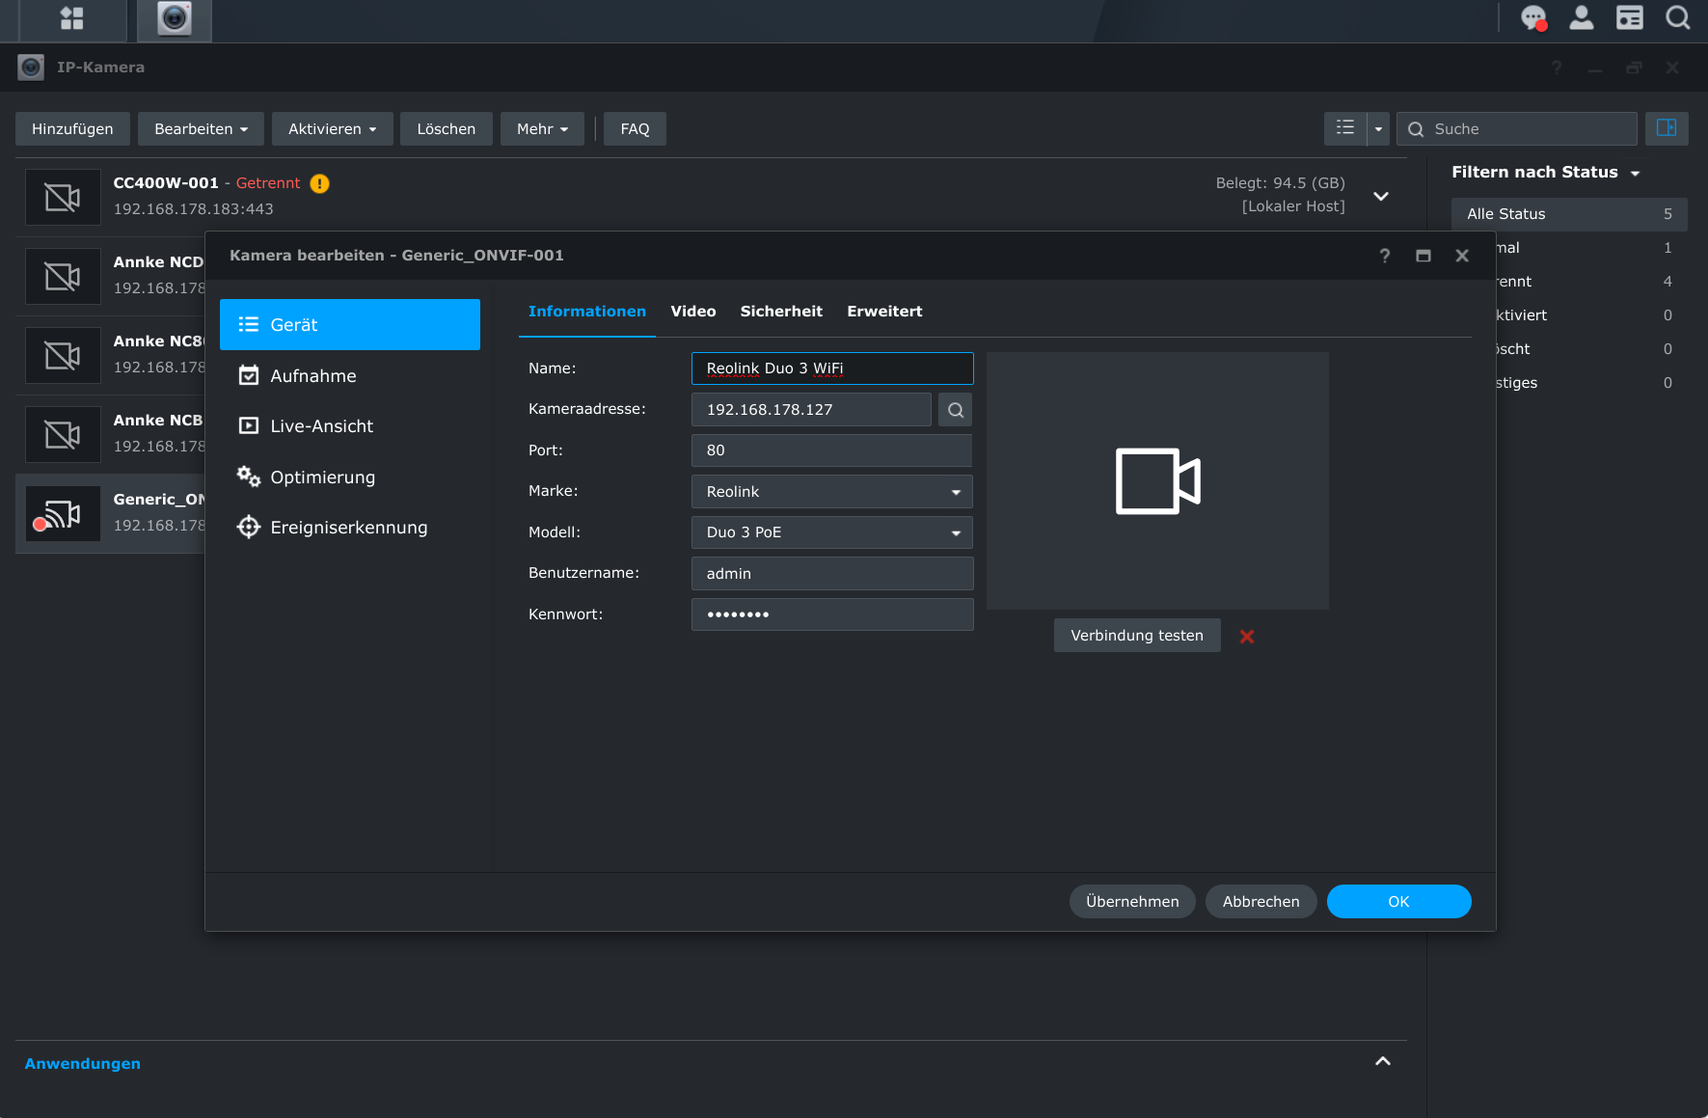Expand the CC400W-001 camera details chevron
1708x1118 pixels.
point(1380,196)
